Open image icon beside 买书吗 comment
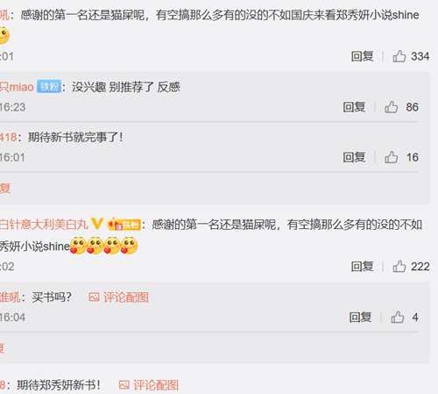Viewport: 438px width, 394px height. click(94, 297)
